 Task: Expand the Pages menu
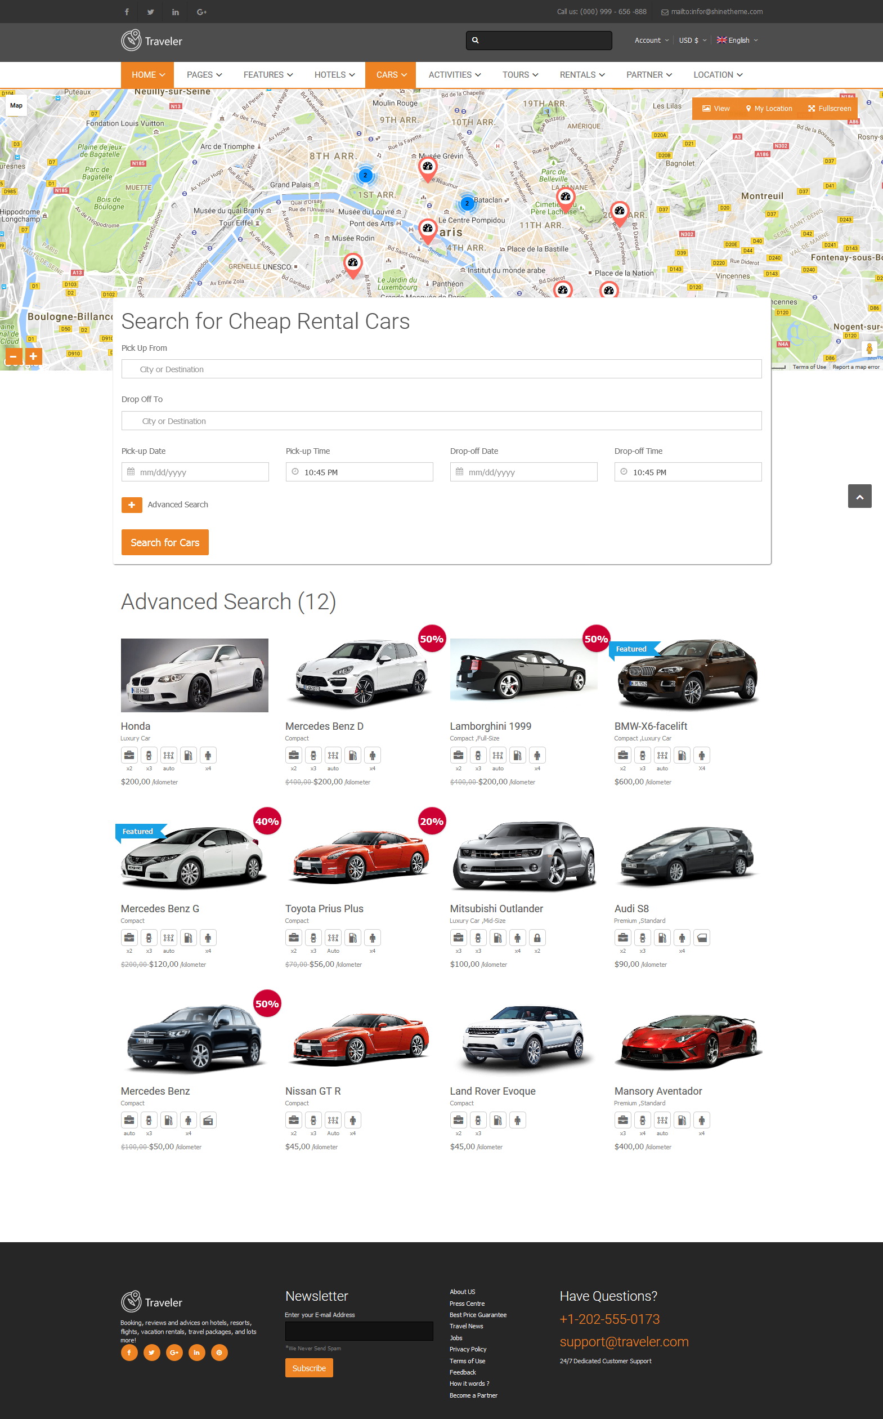point(204,75)
